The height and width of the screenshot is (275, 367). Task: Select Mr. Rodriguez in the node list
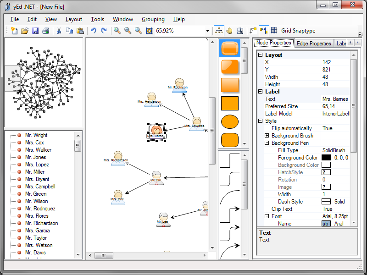coord(40,209)
